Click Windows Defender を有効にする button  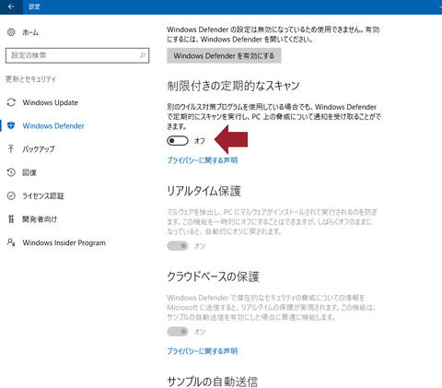tap(224, 56)
